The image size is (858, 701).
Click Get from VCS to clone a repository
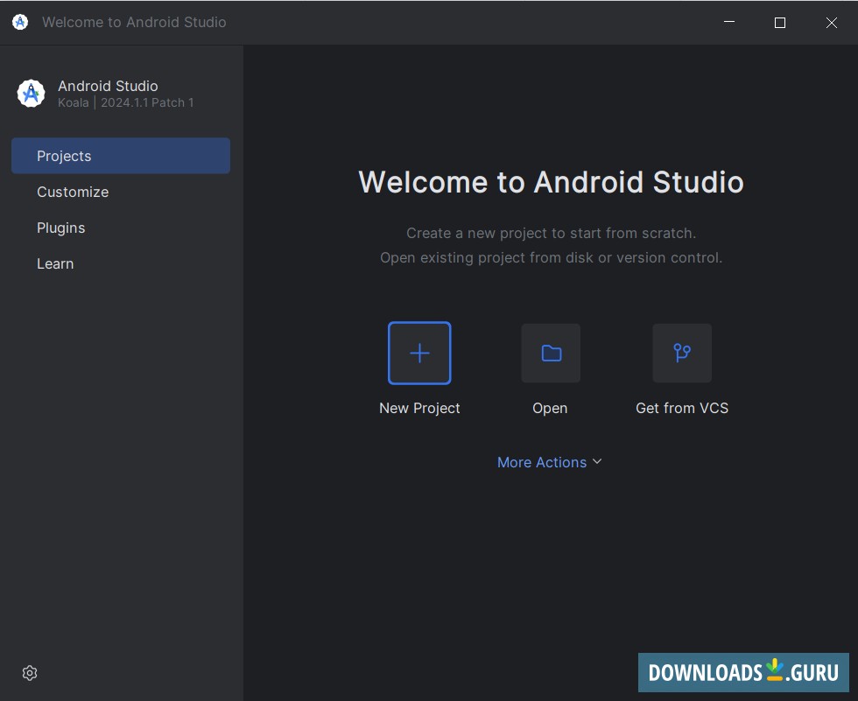[x=682, y=368]
